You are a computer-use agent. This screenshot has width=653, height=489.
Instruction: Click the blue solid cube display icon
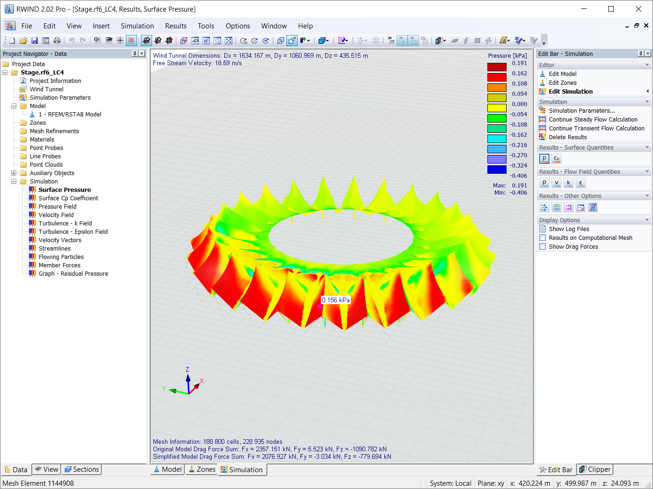tap(321, 41)
